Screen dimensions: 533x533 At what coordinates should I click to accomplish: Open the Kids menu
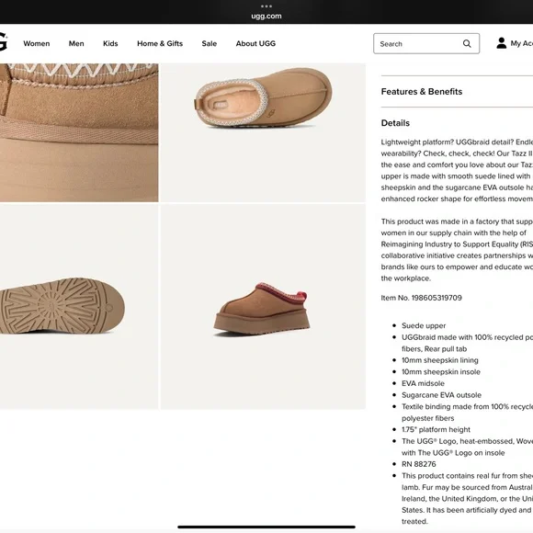pyautogui.click(x=110, y=43)
